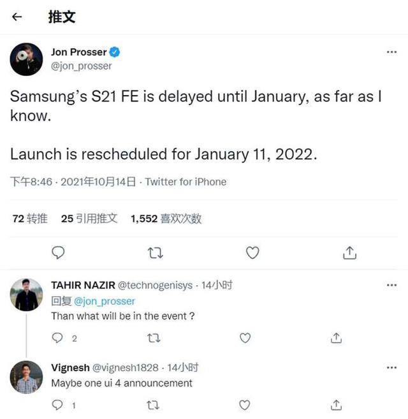
Task: Click the back arrow beside 推文
Action: tap(18, 17)
